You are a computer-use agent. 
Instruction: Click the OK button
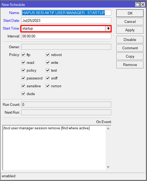(x=130, y=13)
